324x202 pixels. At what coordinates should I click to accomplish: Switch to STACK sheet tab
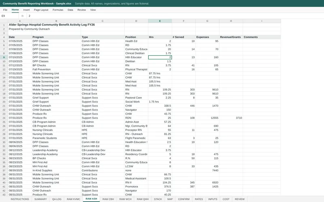tap(158, 199)
